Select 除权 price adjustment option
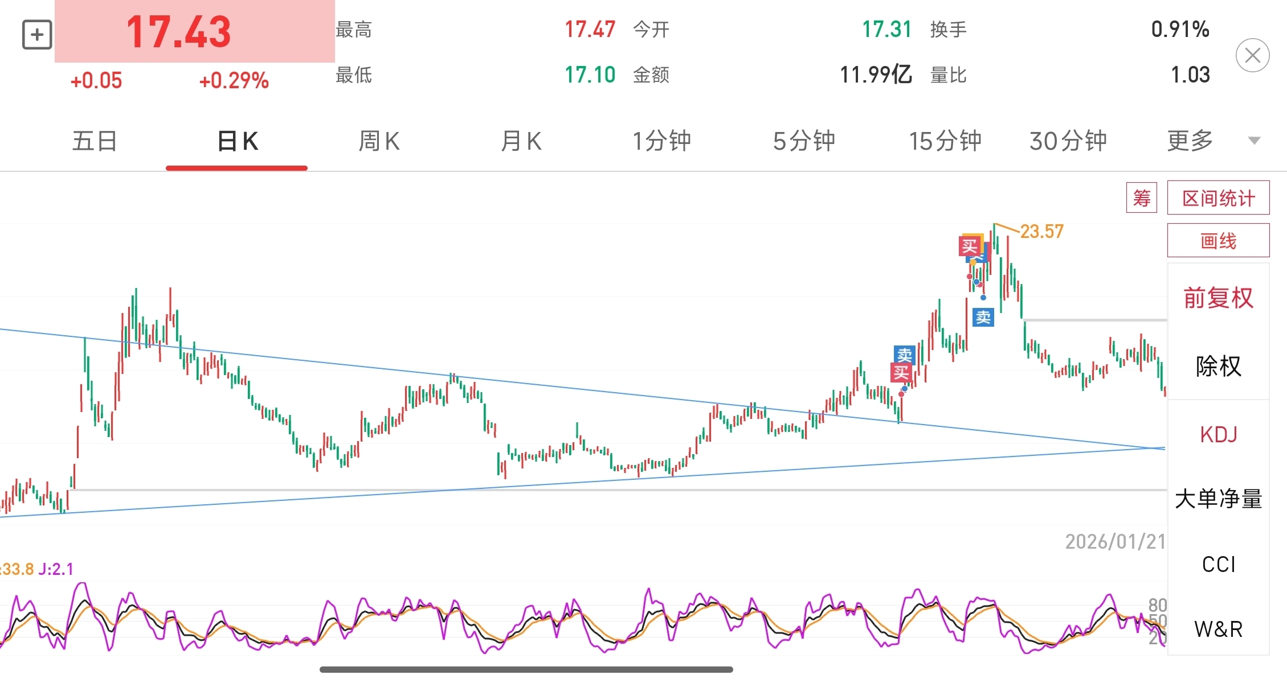The width and height of the screenshot is (1287, 683). [x=1218, y=366]
